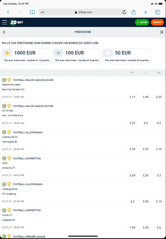Pick draw odds 3.3 for DC United match

coord(146,123)
